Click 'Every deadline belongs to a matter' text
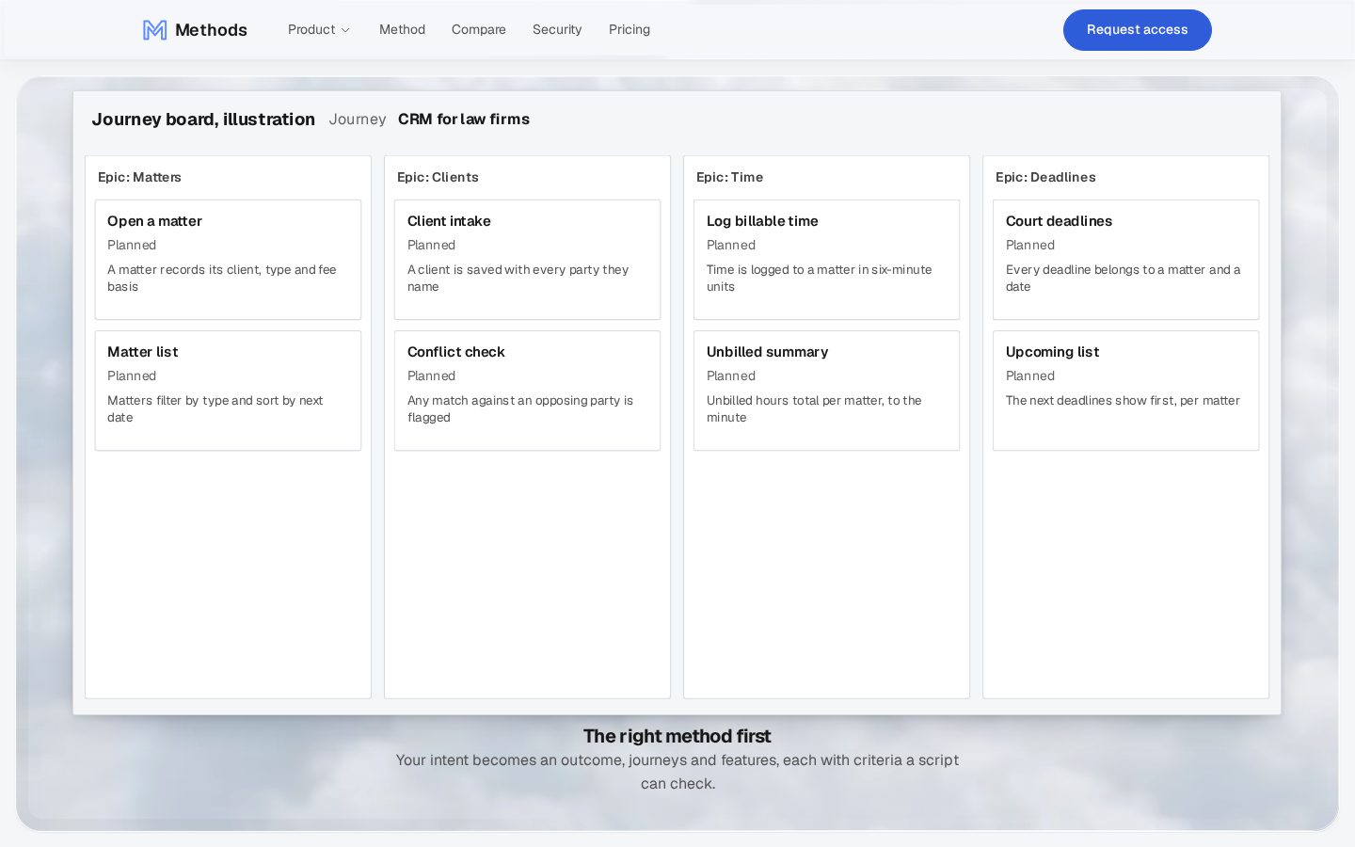The width and height of the screenshot is (1355, 847). click(1123, 278)
